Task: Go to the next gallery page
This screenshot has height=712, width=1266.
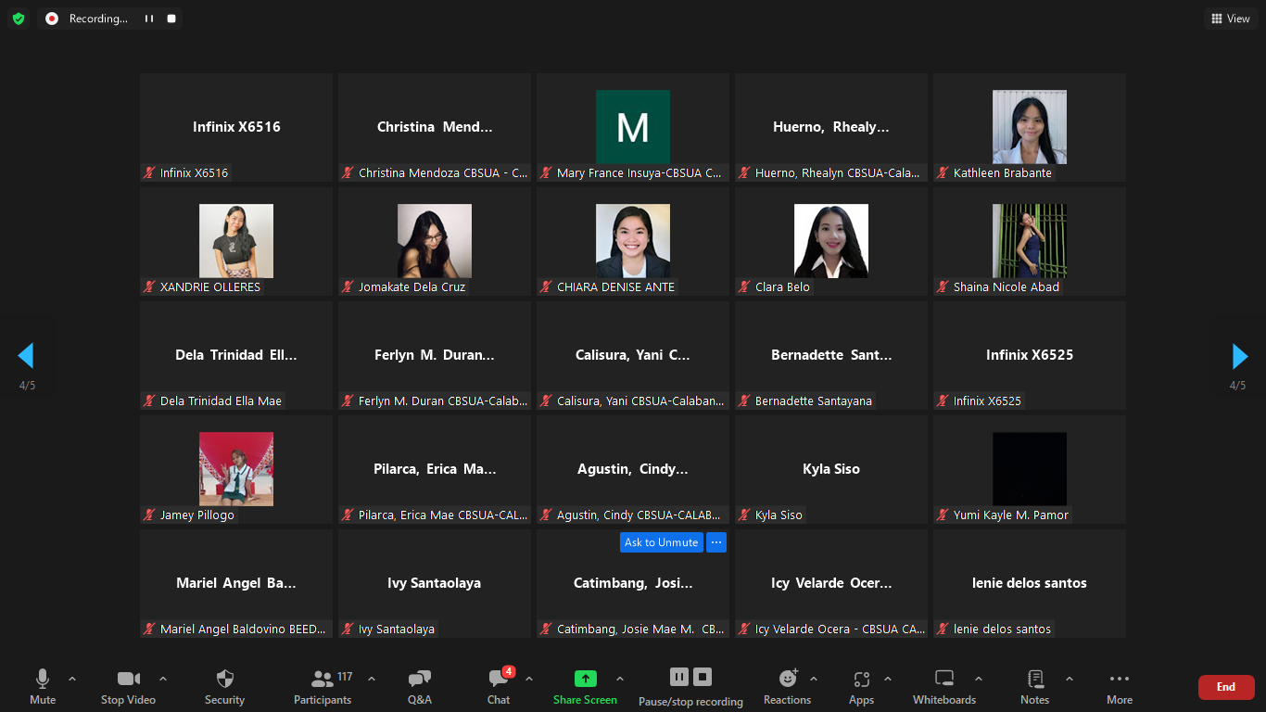Action: click(x=1239, y=356)
